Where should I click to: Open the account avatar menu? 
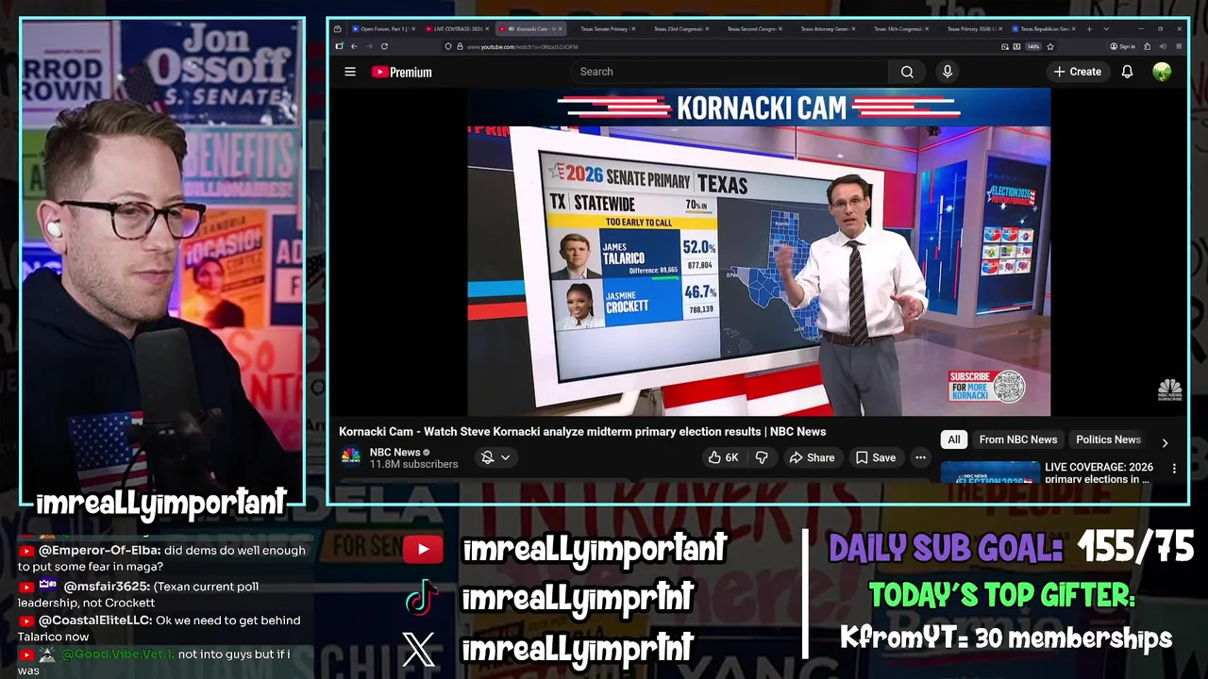pos(1162,72)
